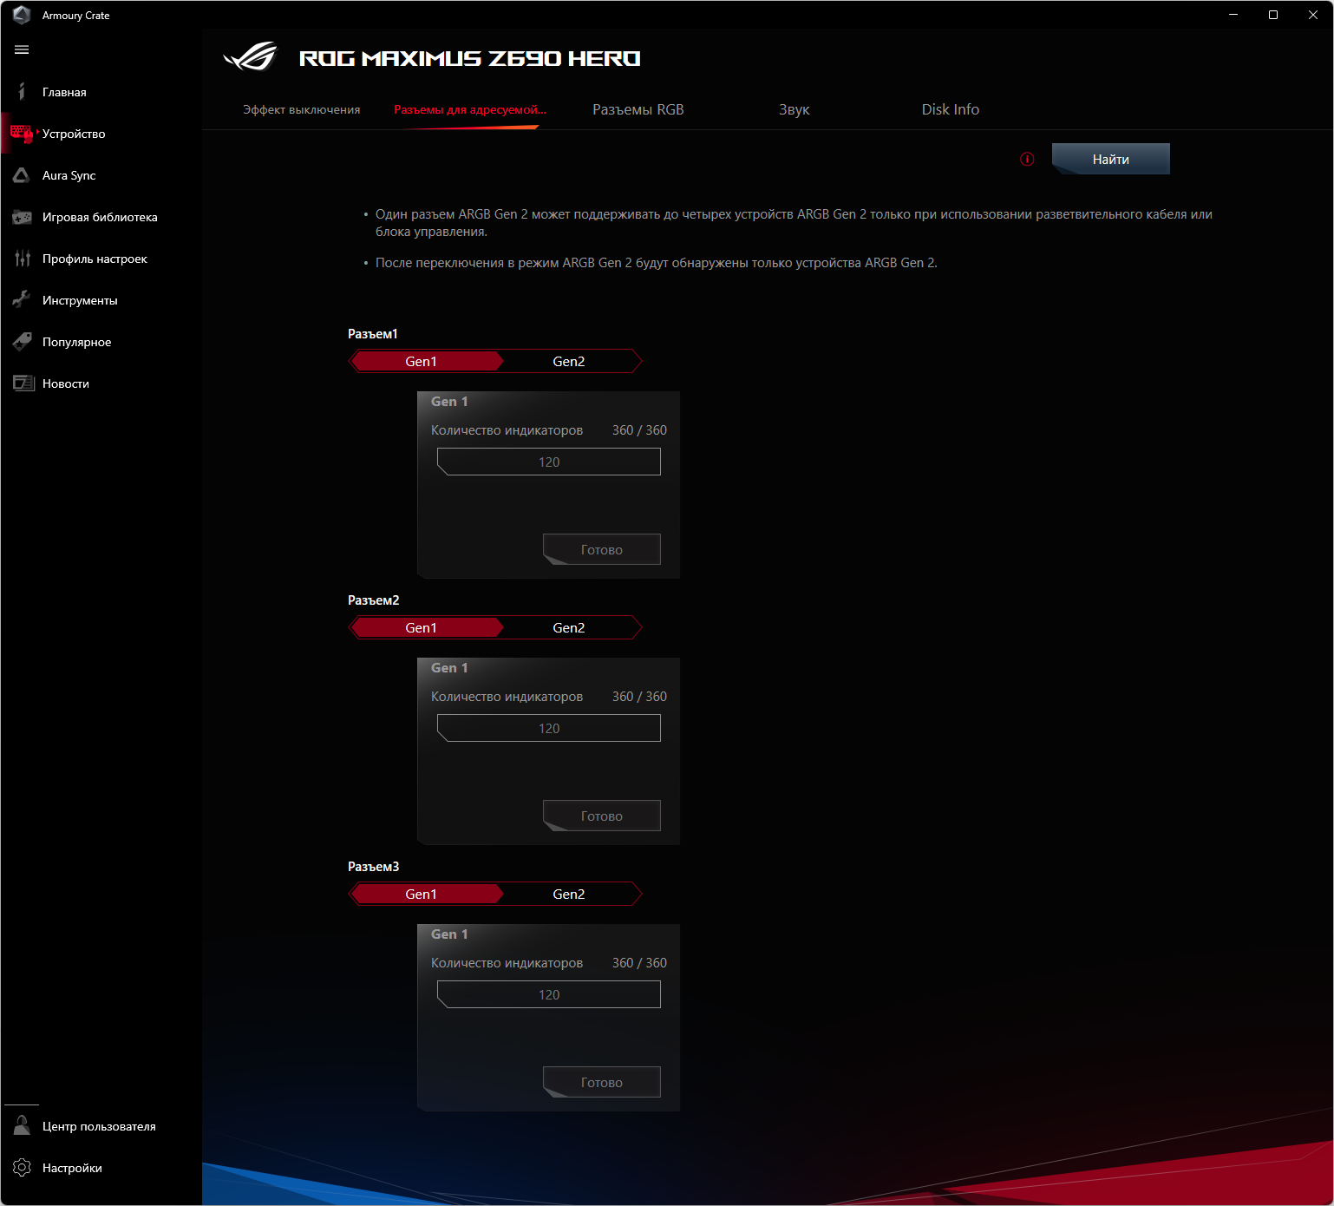Screen dimensions: 1334x1206
Task: Click the note starting 'Один разъем ARGB Gen 2'
Action: (794, 223)
